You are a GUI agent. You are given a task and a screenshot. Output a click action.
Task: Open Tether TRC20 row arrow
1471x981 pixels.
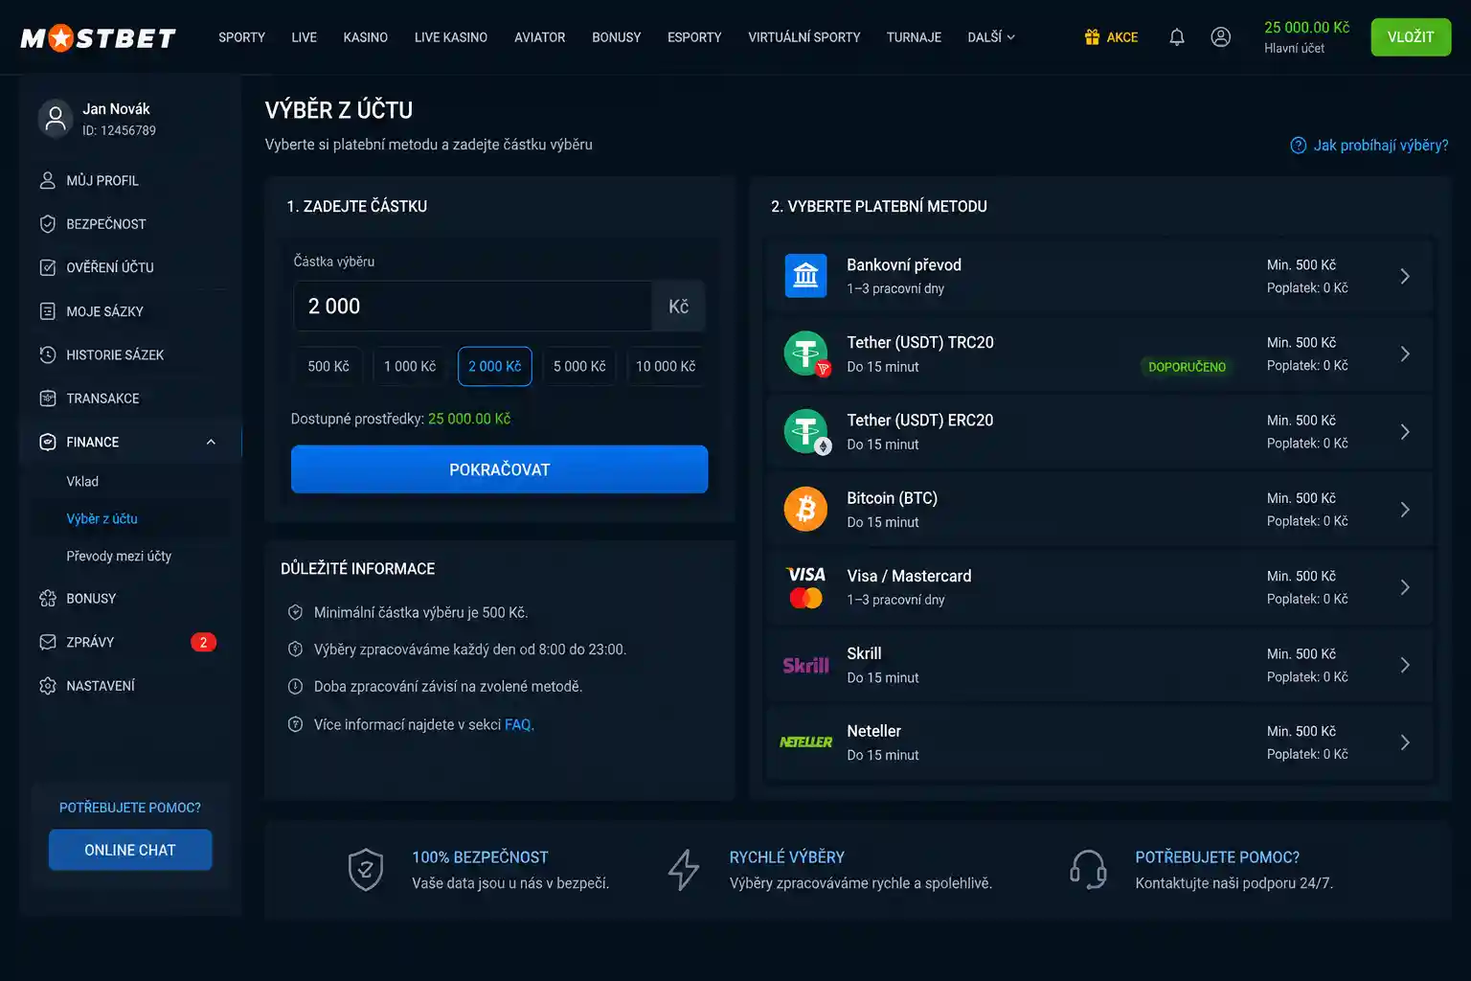(x=1405, y=354)
